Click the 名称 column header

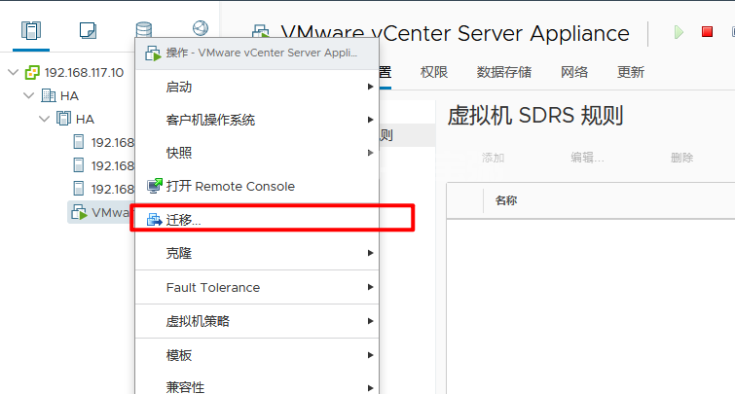point(506,200)
